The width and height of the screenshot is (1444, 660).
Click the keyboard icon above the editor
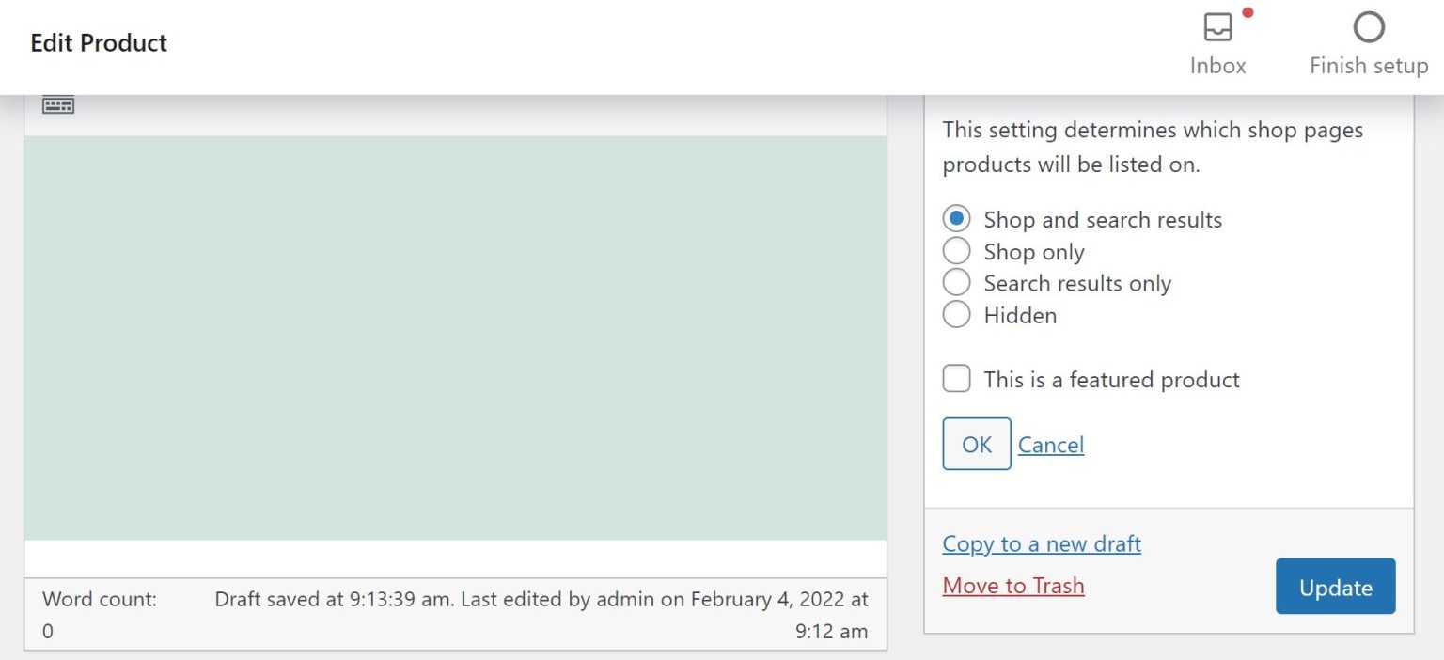pos(58,105)
